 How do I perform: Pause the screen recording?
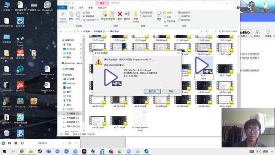coord(22,143)
